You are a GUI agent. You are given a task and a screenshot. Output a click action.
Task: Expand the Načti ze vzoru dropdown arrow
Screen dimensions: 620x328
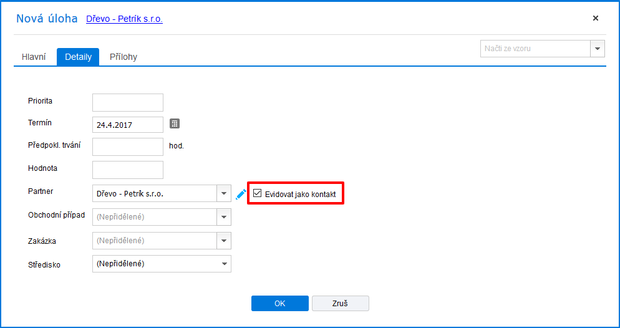point(598,49)
